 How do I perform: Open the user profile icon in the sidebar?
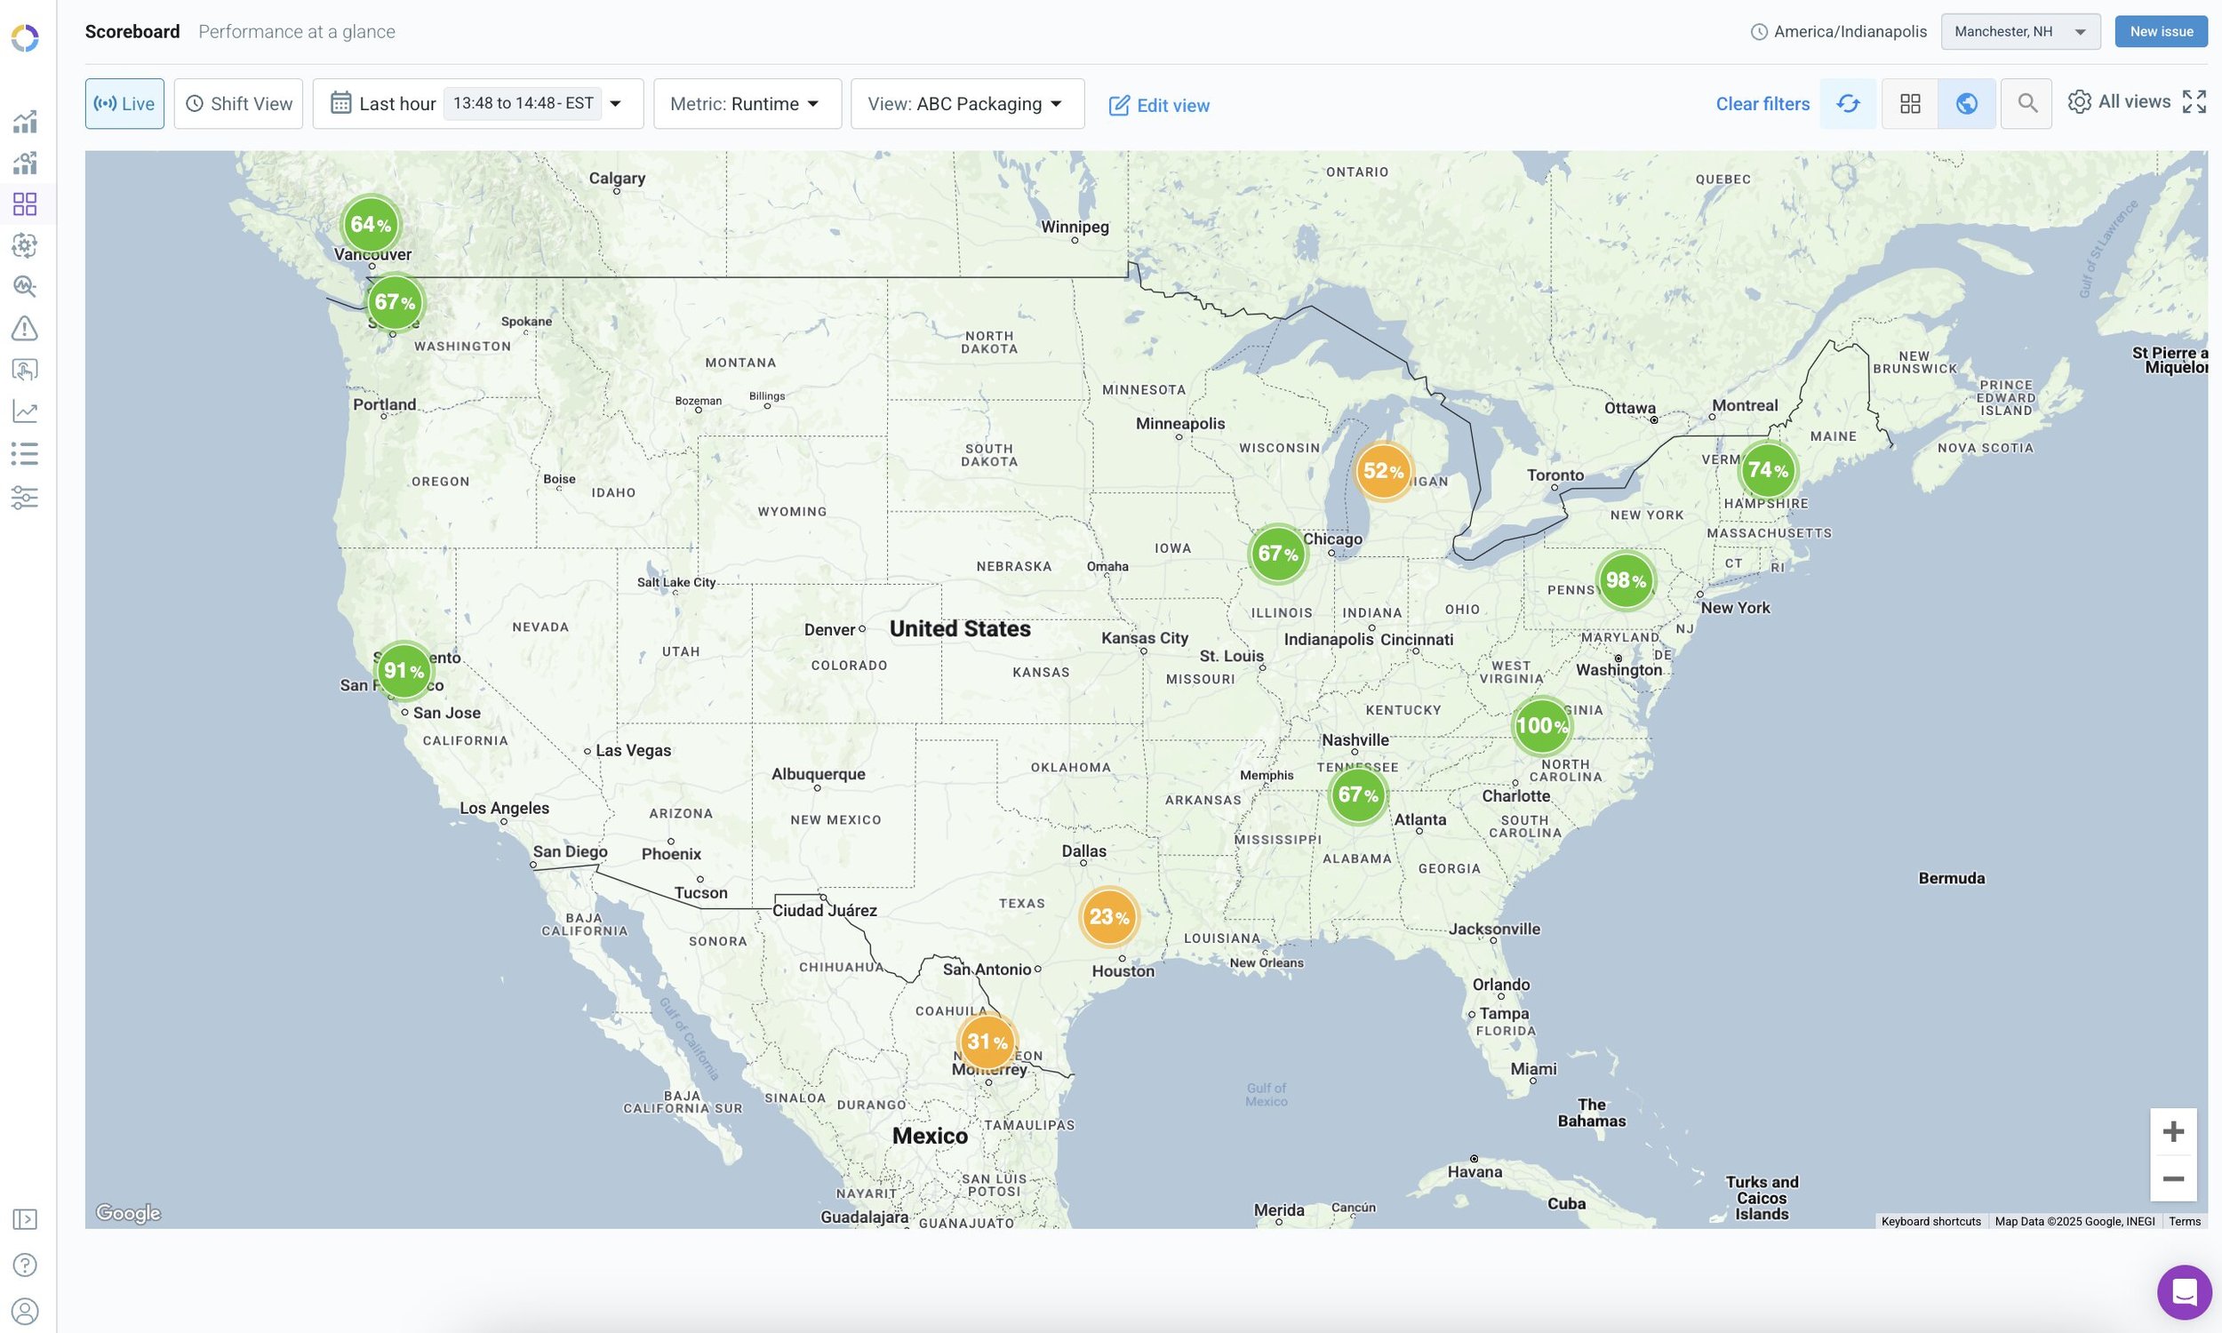pos(25,1311)
